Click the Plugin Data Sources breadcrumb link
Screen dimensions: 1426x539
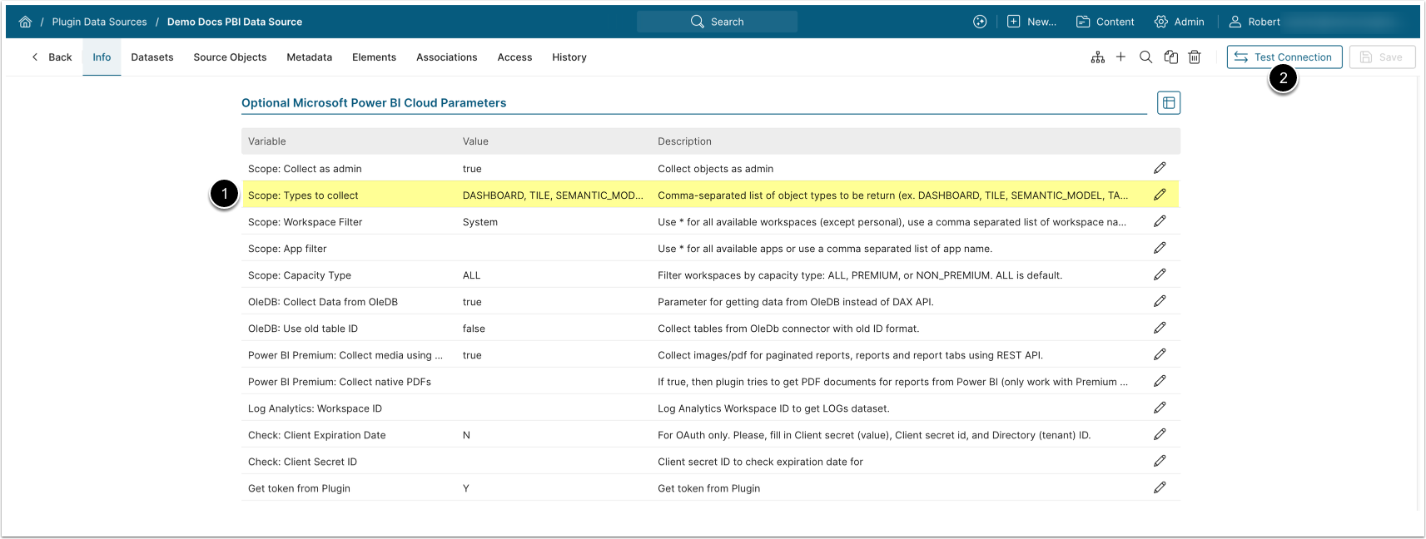(x=99, y=22)
